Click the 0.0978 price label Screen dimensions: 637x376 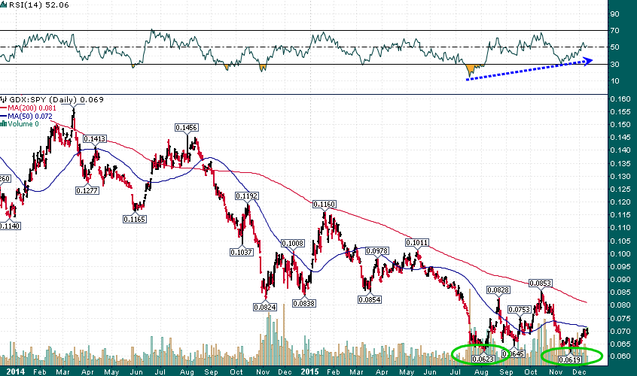377,251
